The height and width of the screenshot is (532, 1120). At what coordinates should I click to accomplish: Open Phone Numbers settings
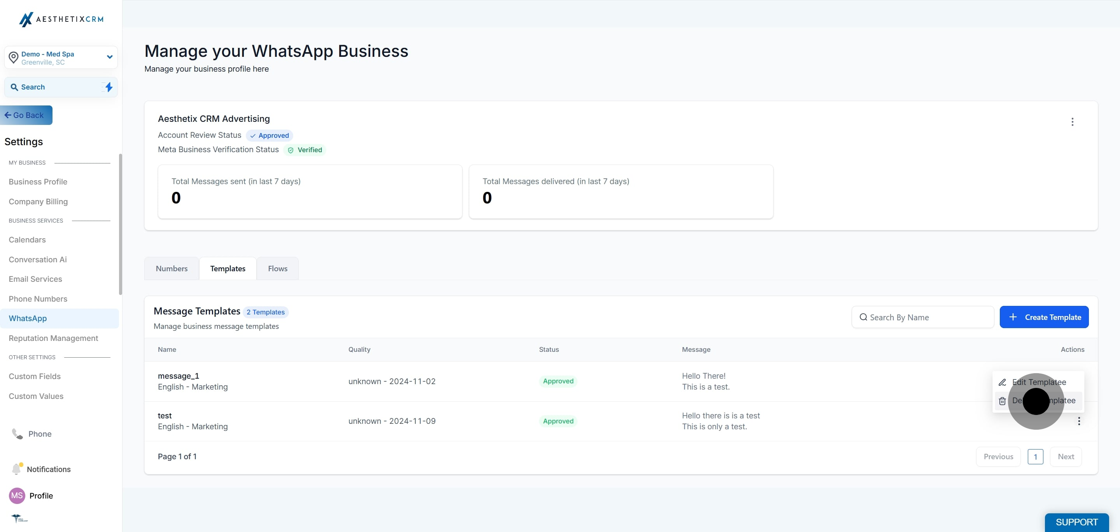[38, 299]
